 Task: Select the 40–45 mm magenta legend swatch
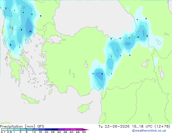tap(74, 129)
